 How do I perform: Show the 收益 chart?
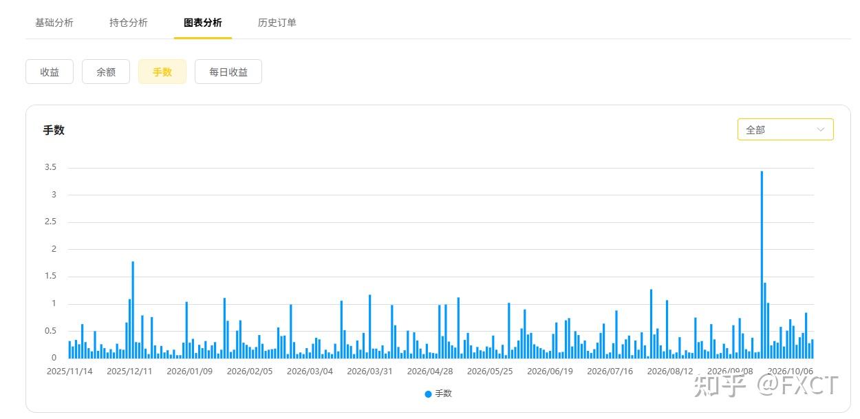coord(50,72)
